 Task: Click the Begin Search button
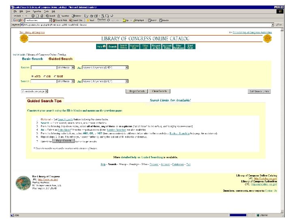coord(137,91)
